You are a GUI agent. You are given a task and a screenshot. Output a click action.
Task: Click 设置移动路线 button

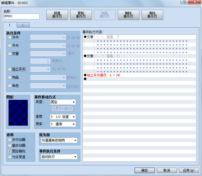pos(62,108)
